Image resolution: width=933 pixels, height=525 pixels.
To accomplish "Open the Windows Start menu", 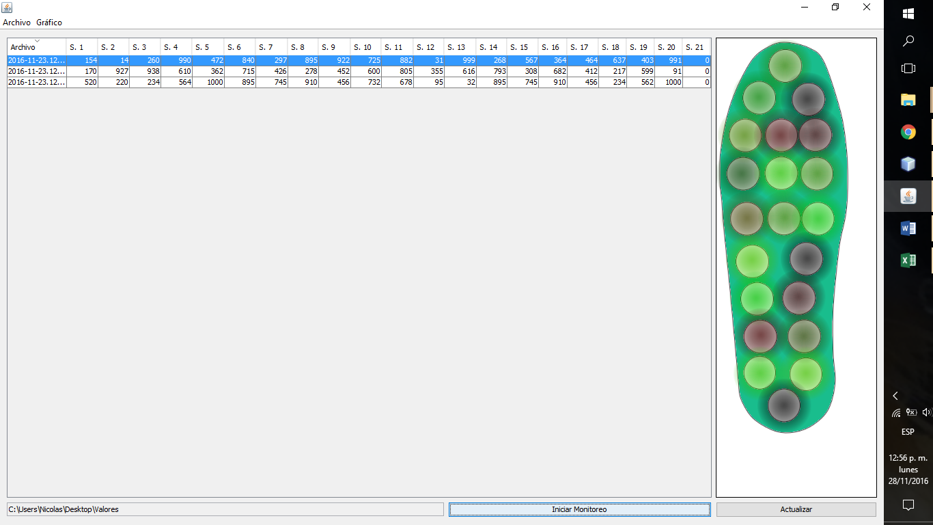I will (908, 14).
